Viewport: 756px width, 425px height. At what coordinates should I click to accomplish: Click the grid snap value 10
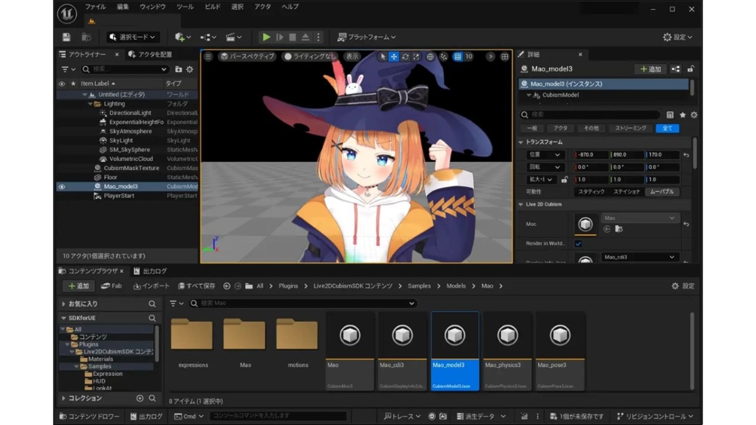469,57
